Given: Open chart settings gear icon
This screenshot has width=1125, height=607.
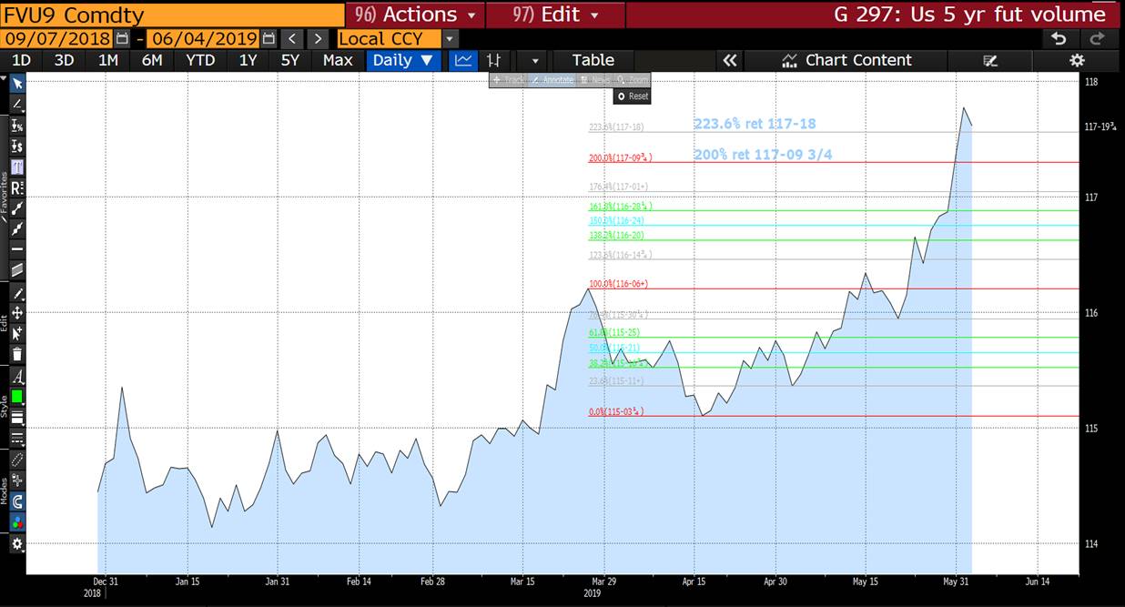Looking at the screenshot, I should [1078, 60].
